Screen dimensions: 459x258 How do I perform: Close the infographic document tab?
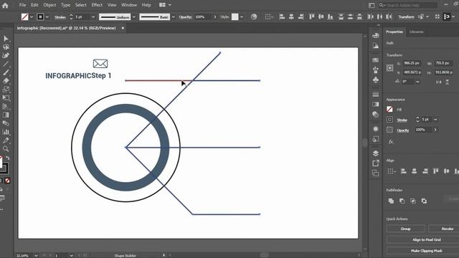123,28
